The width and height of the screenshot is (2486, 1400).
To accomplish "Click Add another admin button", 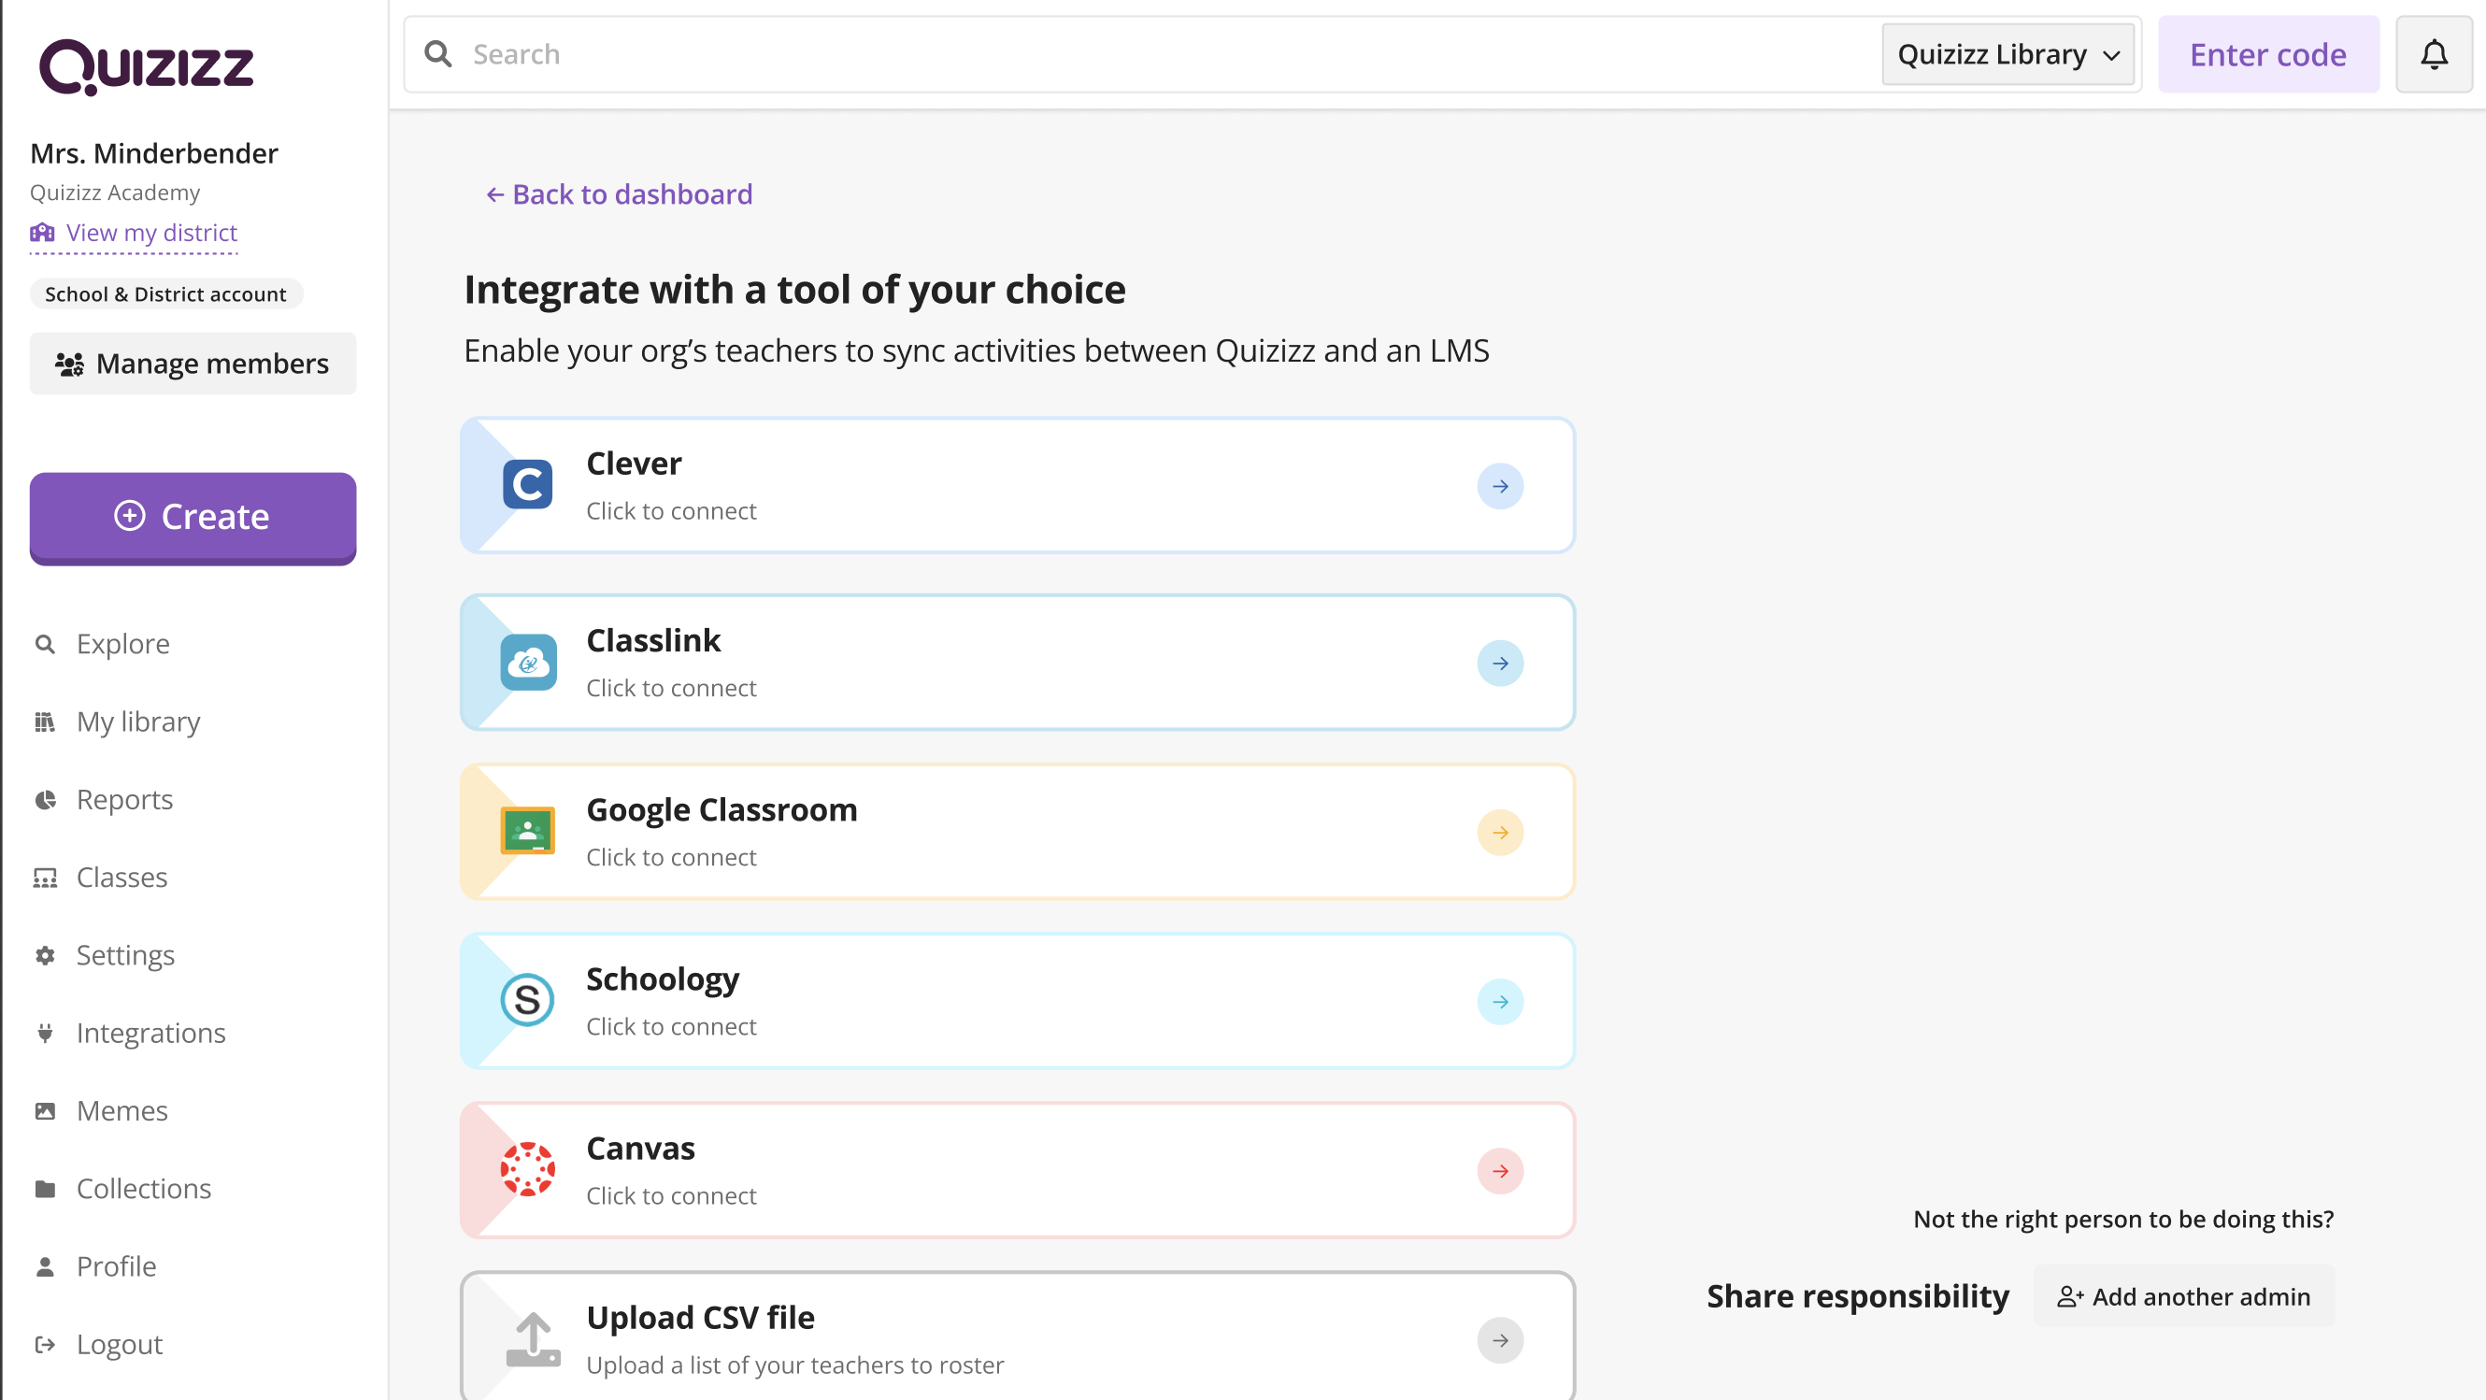I will (2184, 1297).
